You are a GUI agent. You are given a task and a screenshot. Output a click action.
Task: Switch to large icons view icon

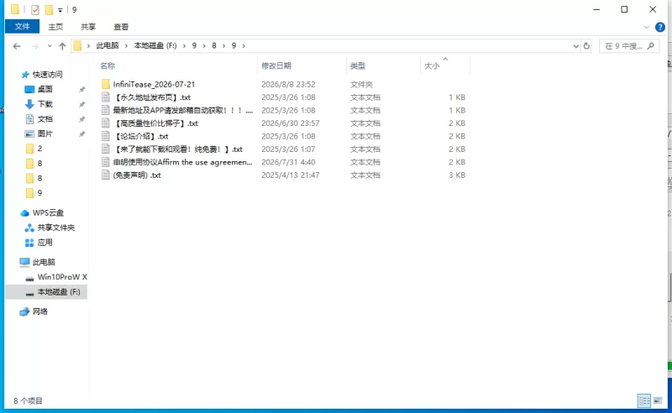(658, 400)
